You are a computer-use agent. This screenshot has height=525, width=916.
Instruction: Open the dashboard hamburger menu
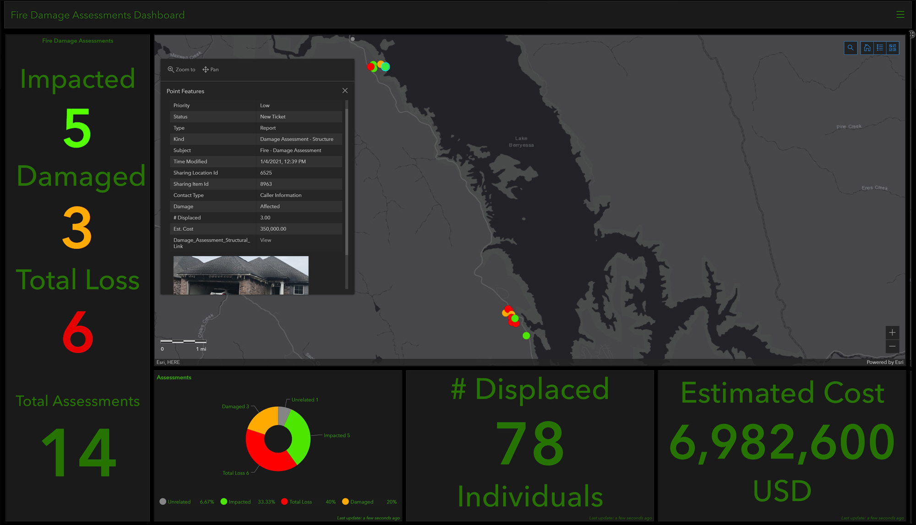point(900,15)
